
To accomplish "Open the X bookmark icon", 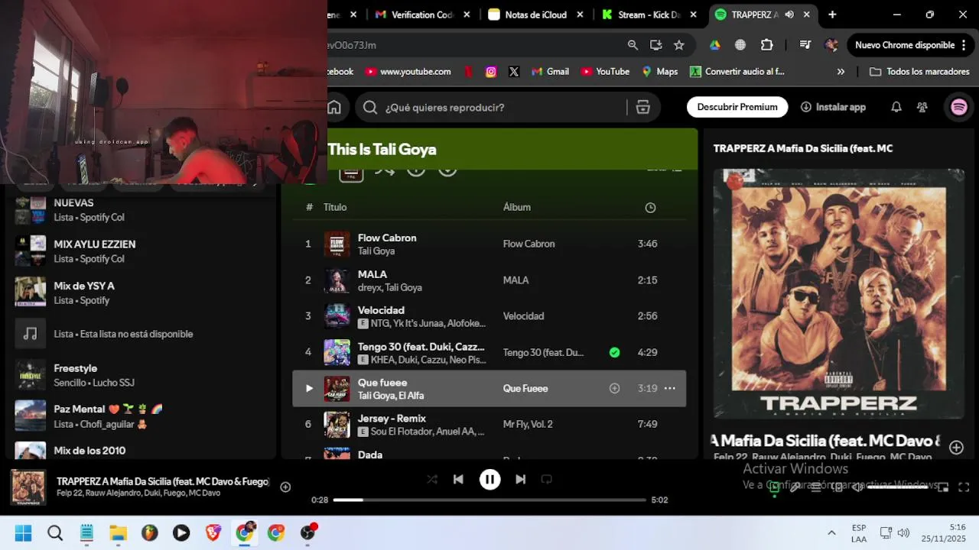I will click(514, 72).
